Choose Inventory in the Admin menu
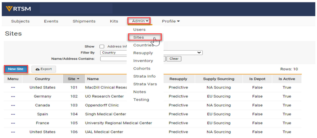This screenshot has width=317, height=138. click(x=143, y=61)
